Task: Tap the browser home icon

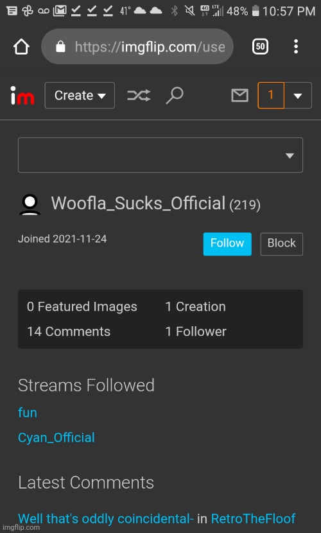Action: coord(21,46)
